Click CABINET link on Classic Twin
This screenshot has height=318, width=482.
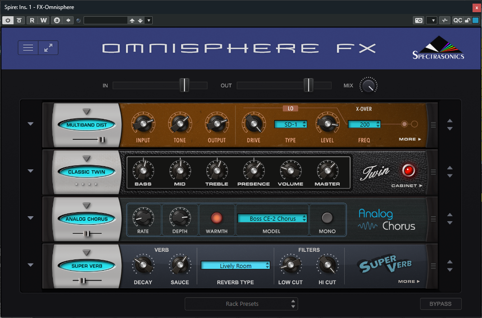407,186
